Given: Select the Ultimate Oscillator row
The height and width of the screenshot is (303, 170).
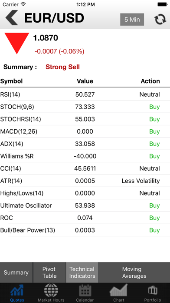Looking at the screenshot, I should click(x=85, y=205).
